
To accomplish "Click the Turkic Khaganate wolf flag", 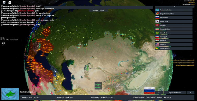I will click(x=10, y=94).
